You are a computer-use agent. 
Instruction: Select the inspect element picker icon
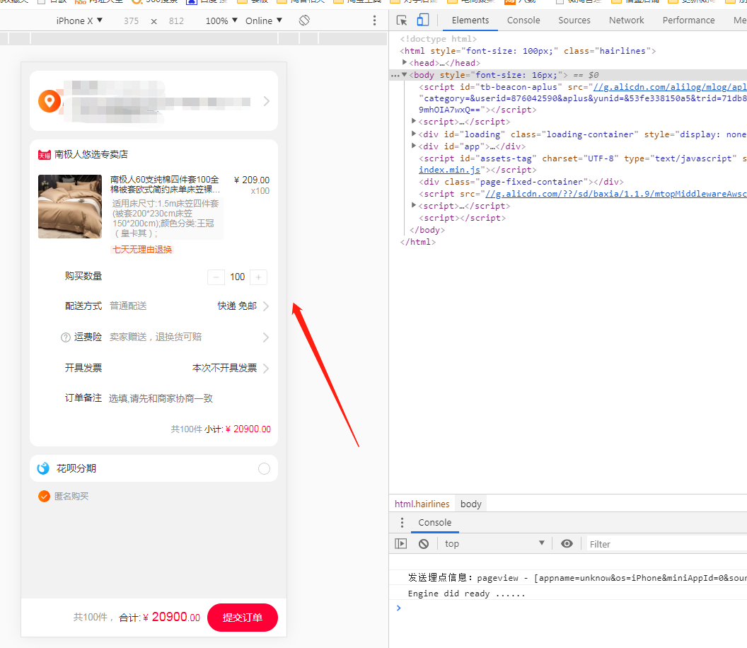[x=402, y=21]
